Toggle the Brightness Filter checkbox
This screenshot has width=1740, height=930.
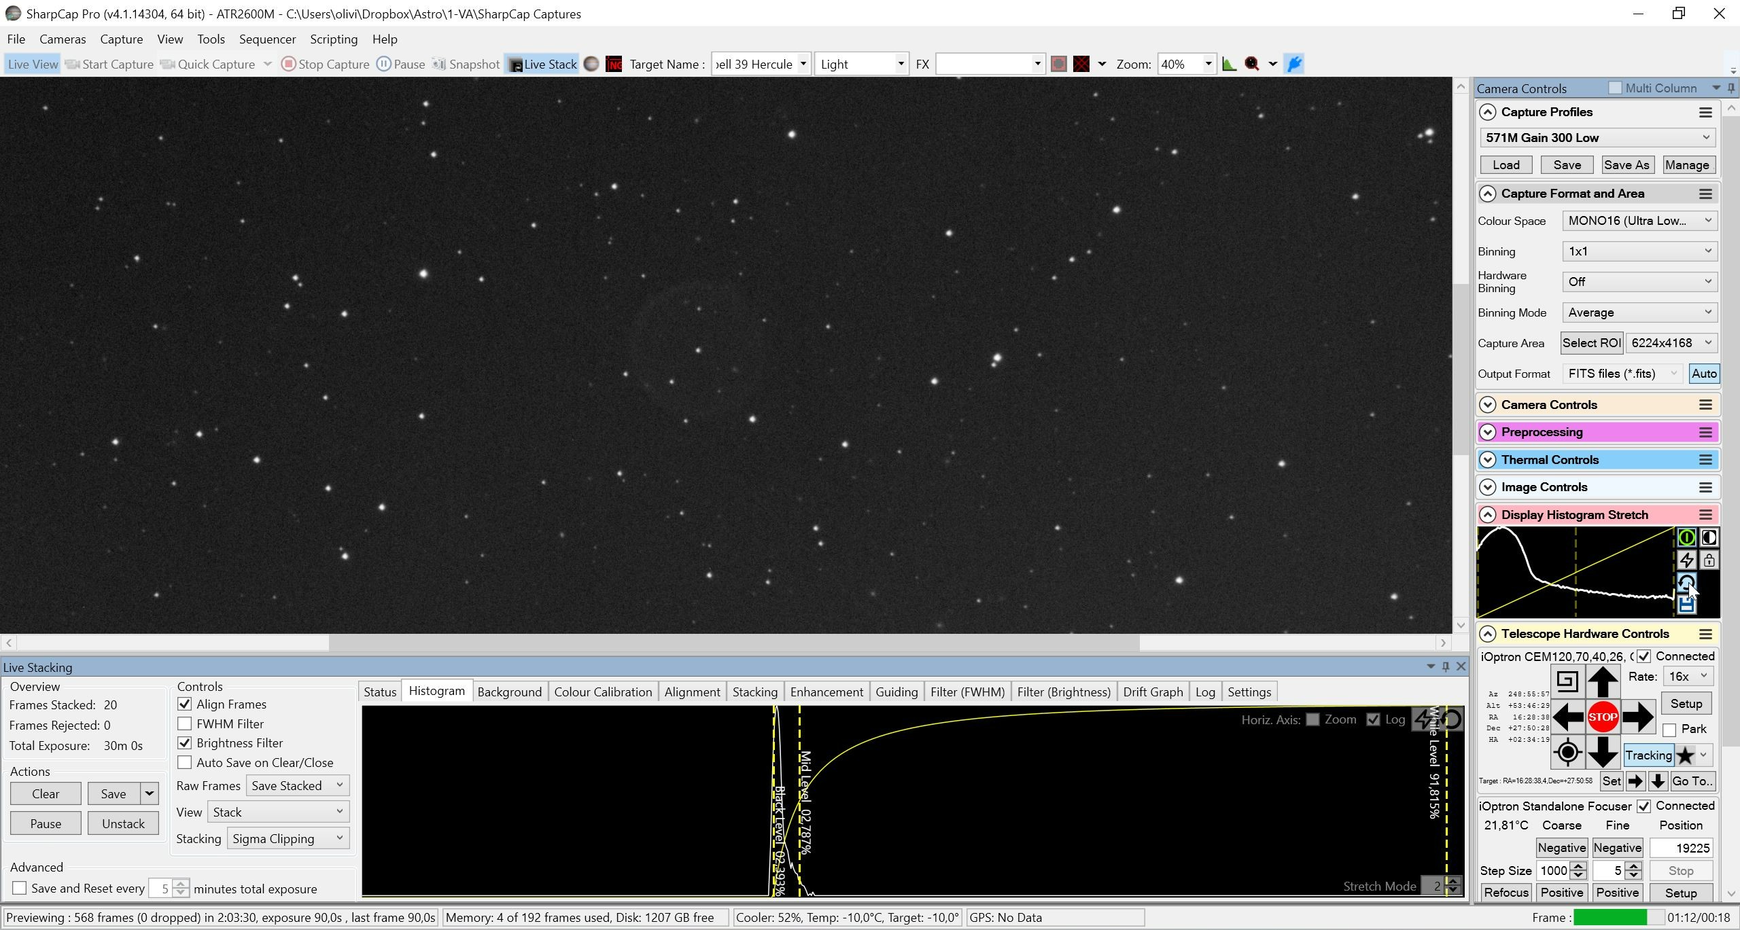pos(184,743)
